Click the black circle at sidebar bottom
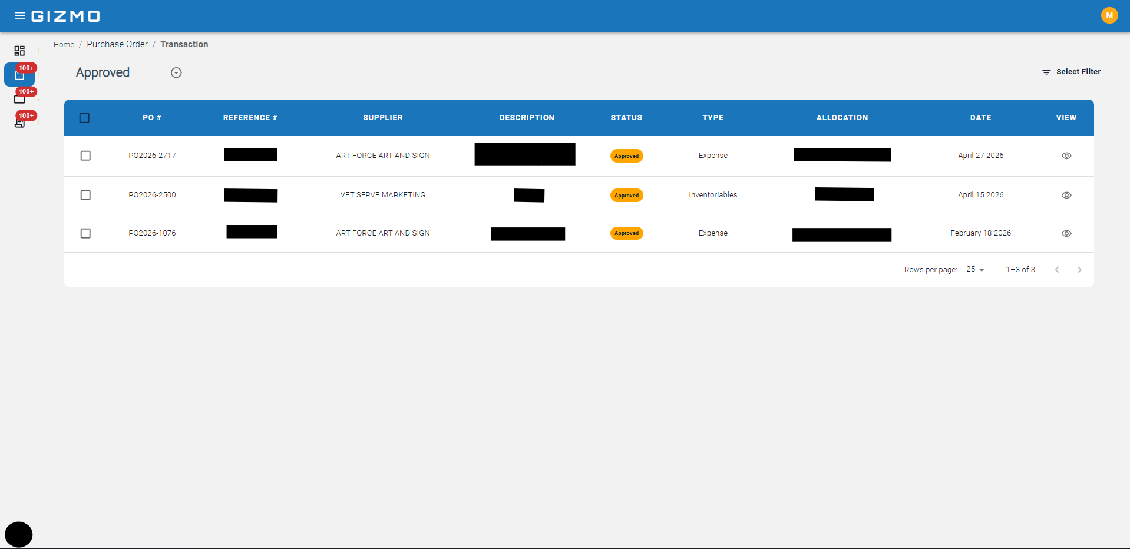Image resolution: width=1130 pixels, height=549 pixels. click(19, 534)
